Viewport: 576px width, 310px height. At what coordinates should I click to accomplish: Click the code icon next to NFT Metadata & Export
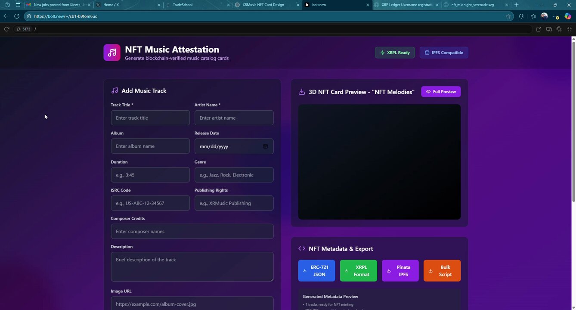(301, 248)
